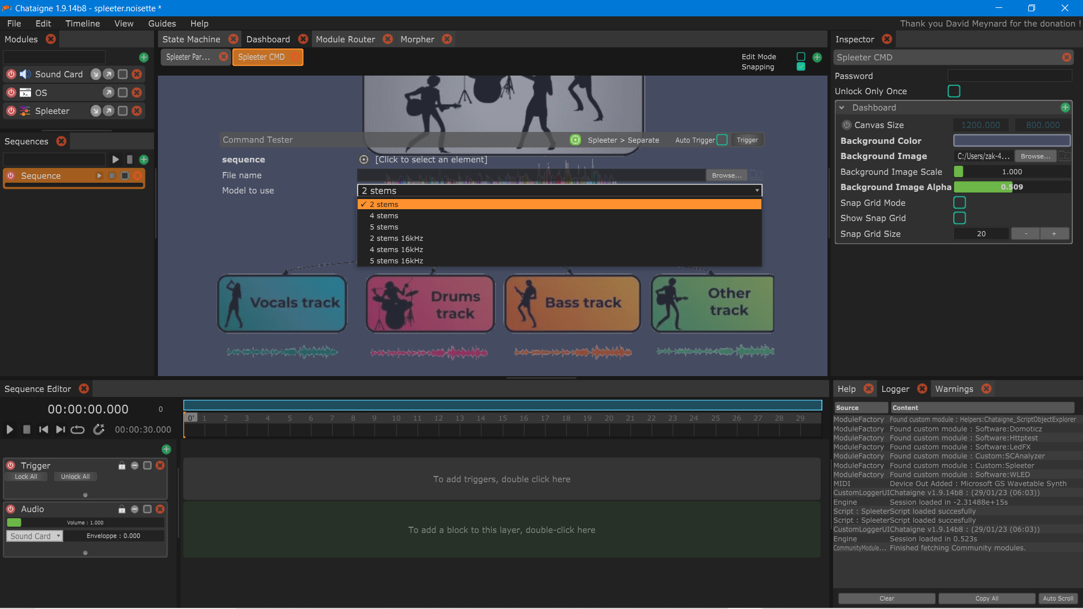
Task: Remove the Spleeter module with red X
Action: point(137,111)
